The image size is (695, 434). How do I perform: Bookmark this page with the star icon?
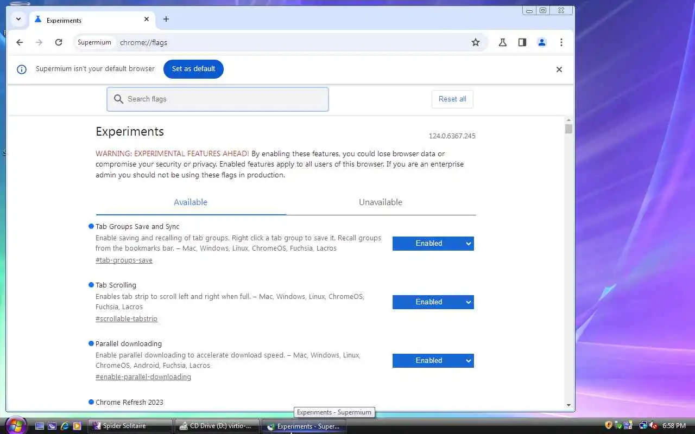[476, 42]
